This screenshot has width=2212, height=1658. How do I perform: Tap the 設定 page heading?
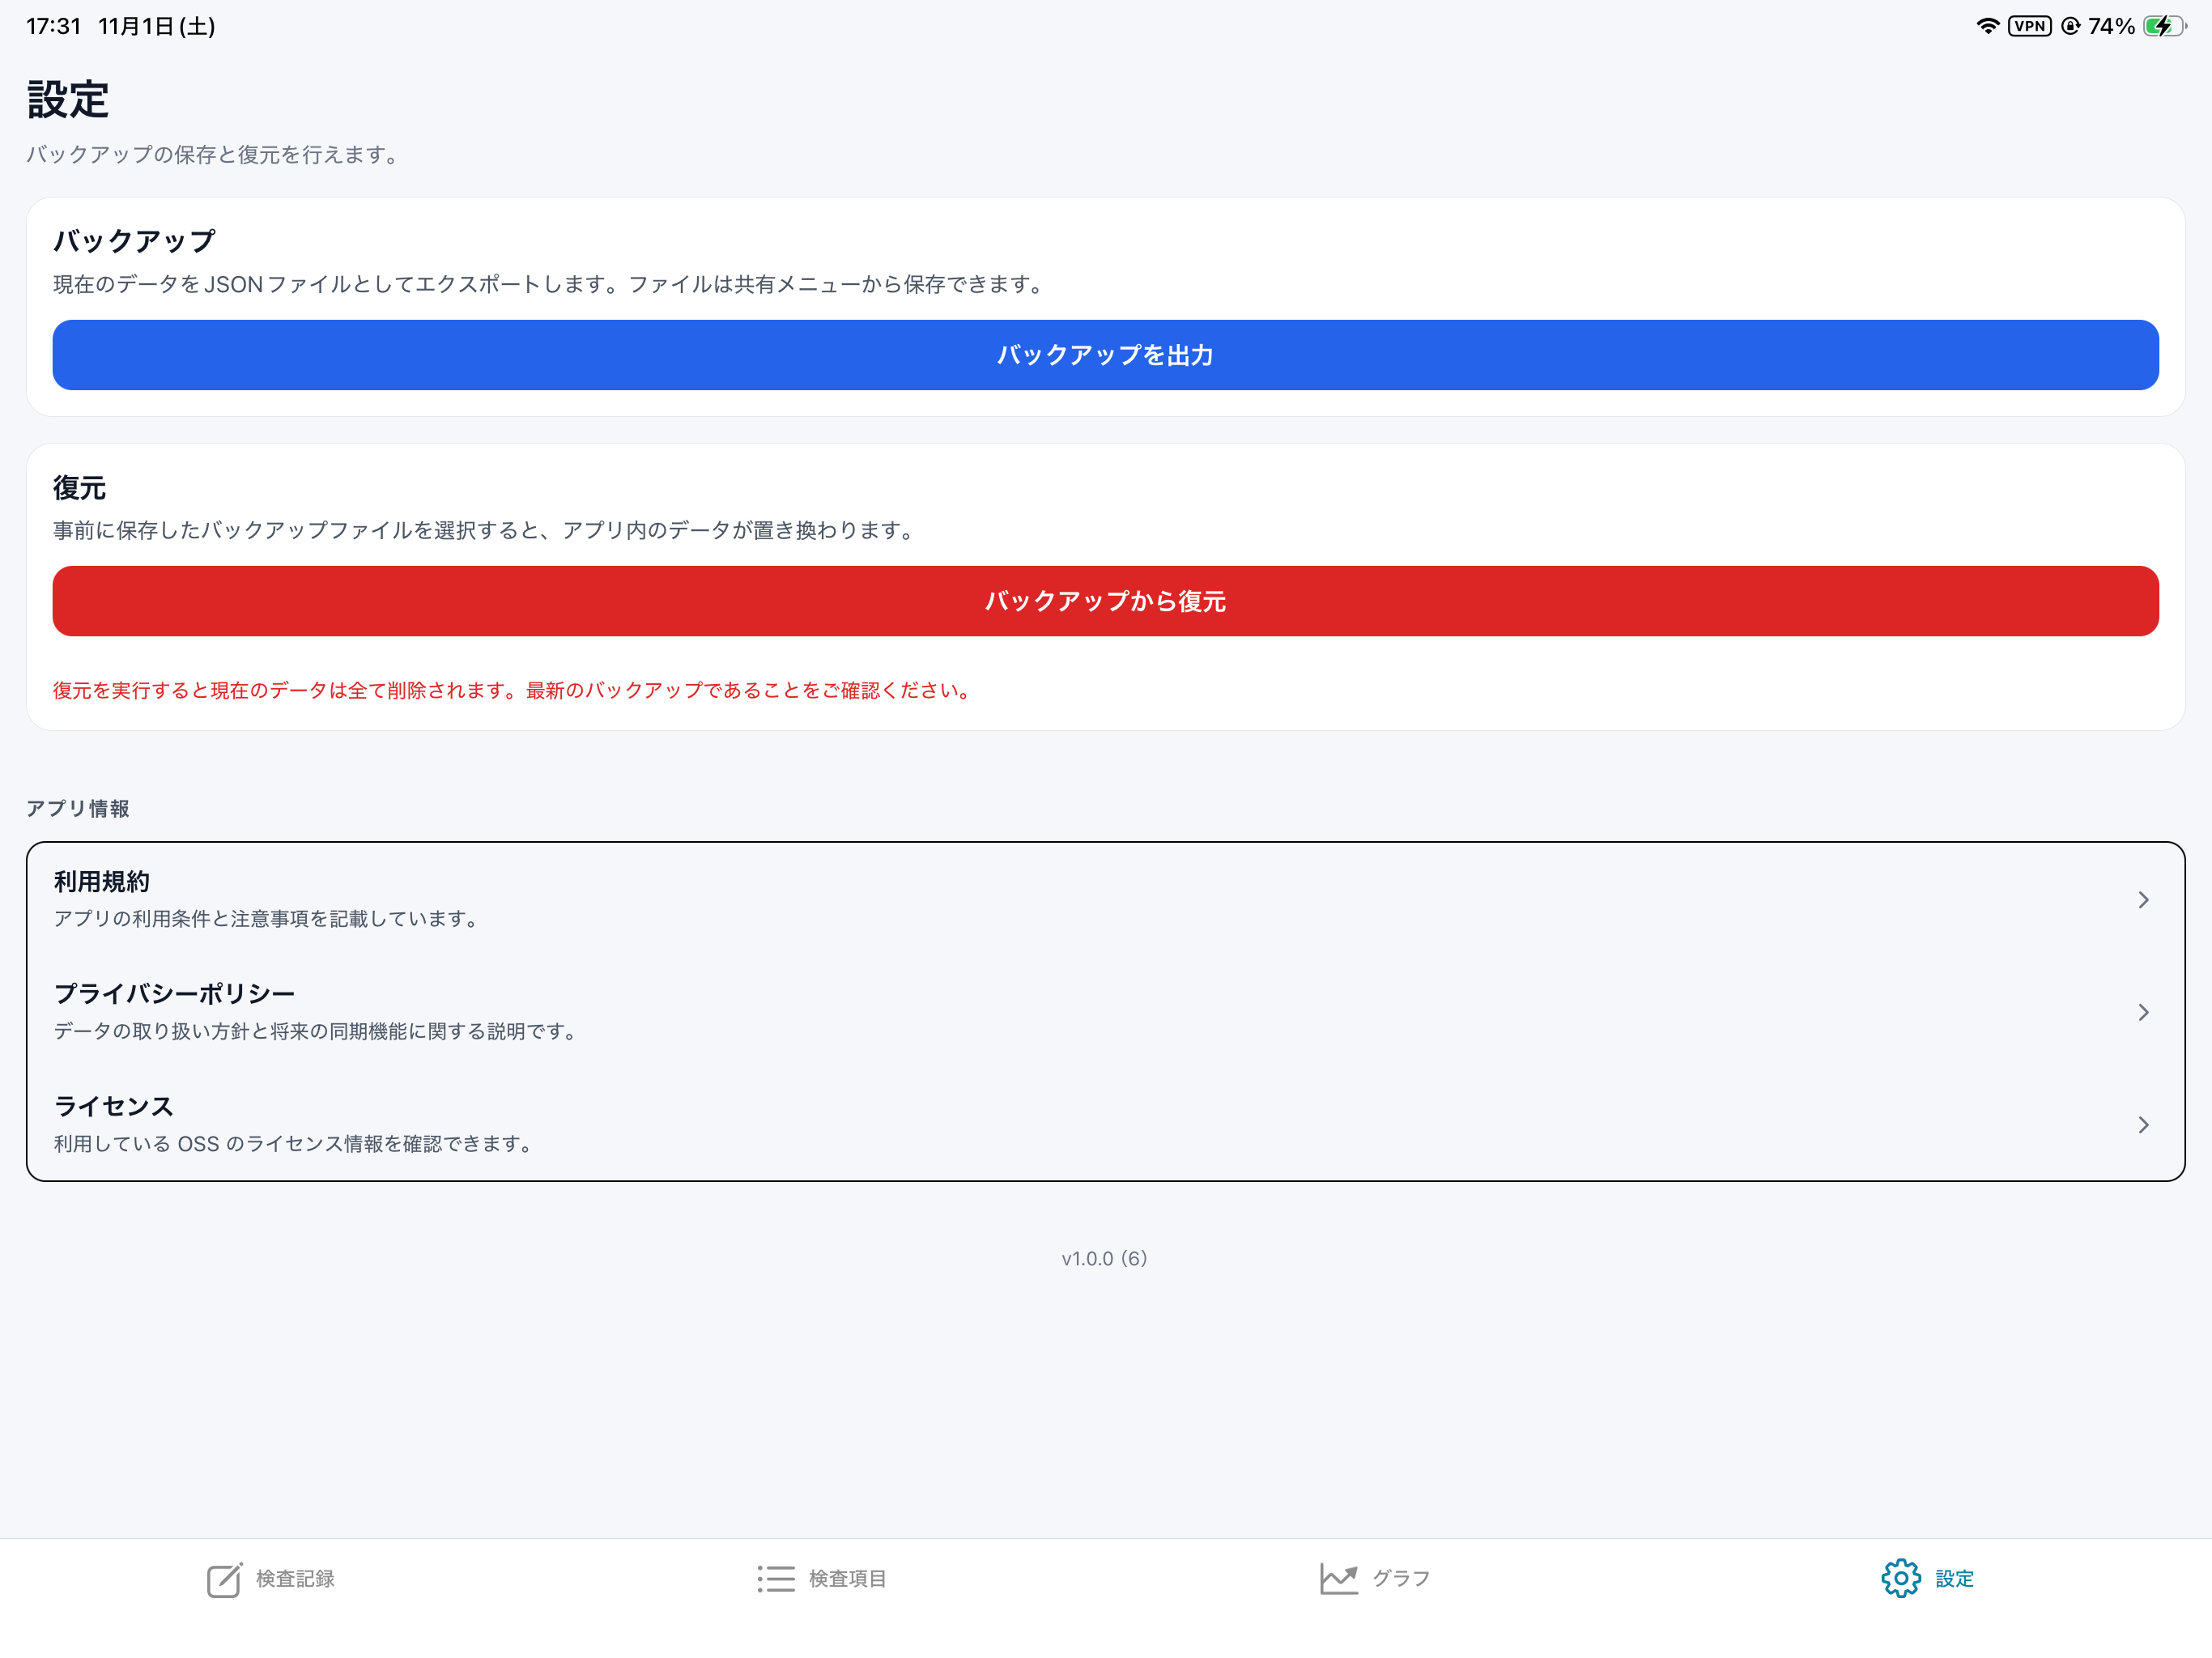click(x=68, y=100)
